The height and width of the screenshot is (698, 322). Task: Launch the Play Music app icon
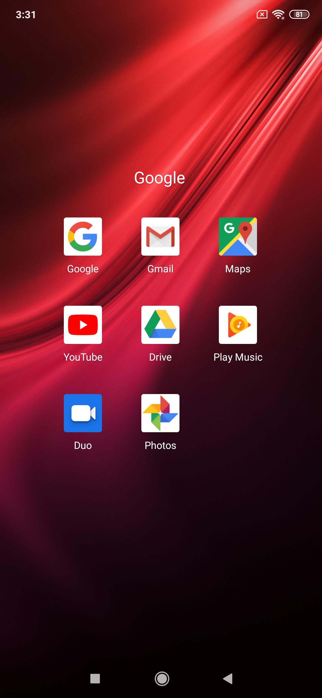(x=238, y=325)
